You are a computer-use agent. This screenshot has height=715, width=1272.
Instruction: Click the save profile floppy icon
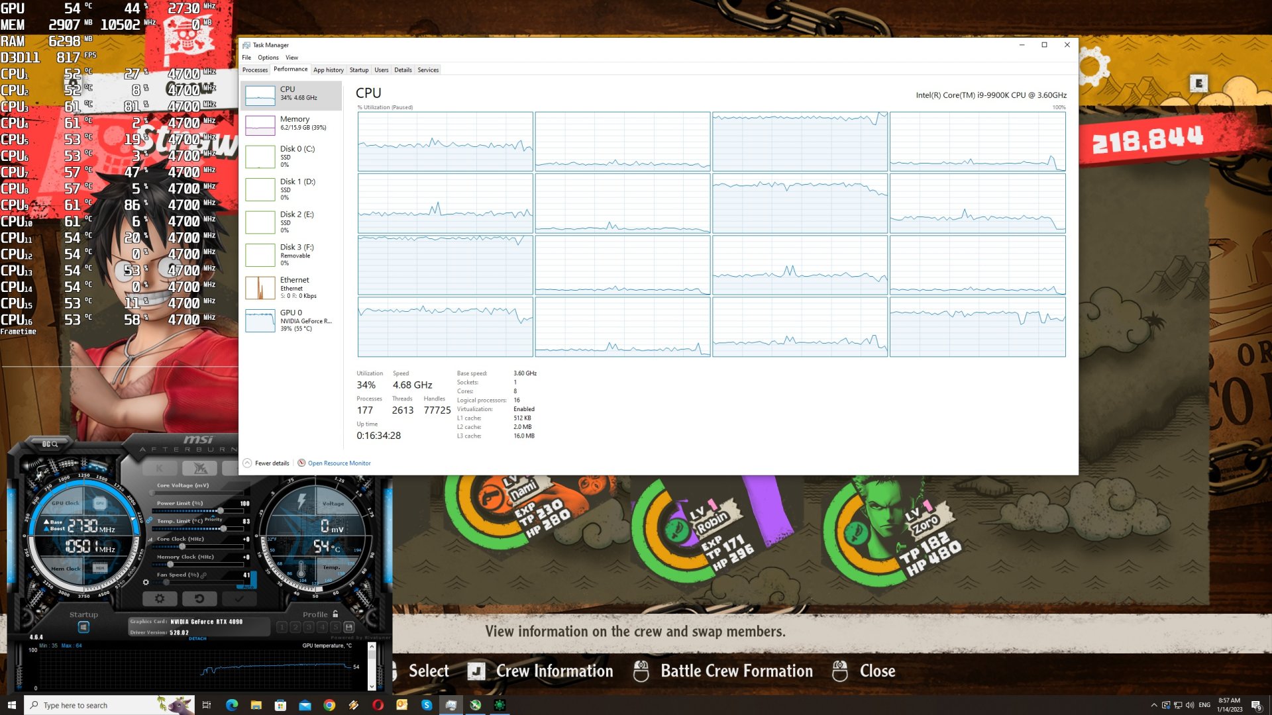coord(349,627)
